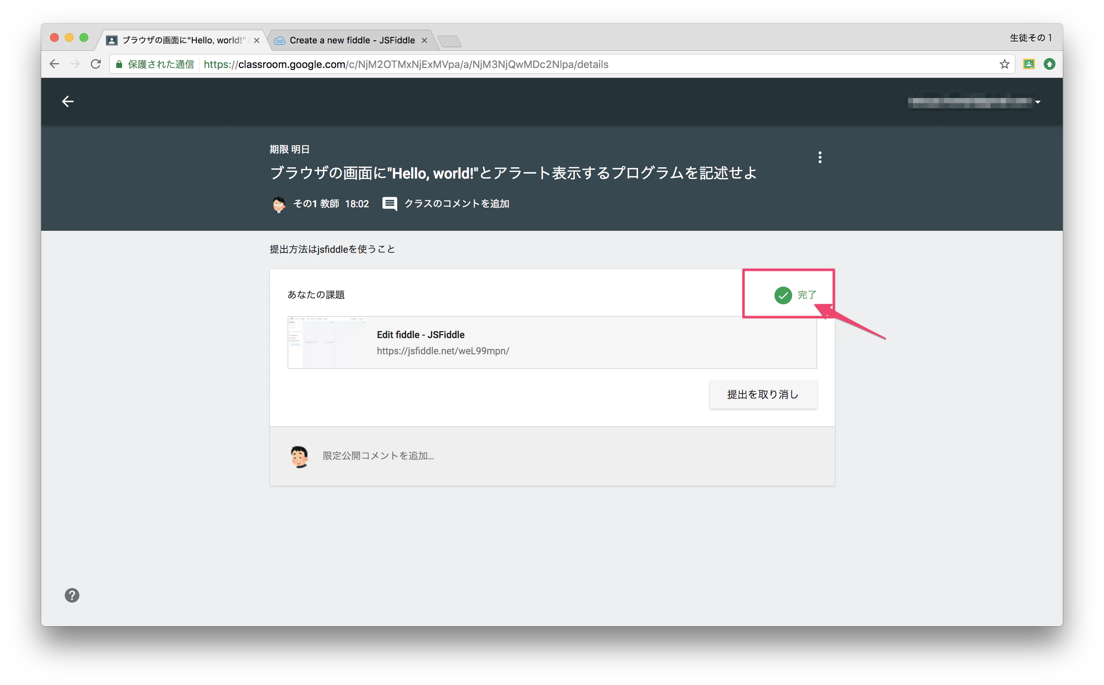The image size is (1104, 685).
Task: Click the browser forward arrow button
Action: point(75,64)
